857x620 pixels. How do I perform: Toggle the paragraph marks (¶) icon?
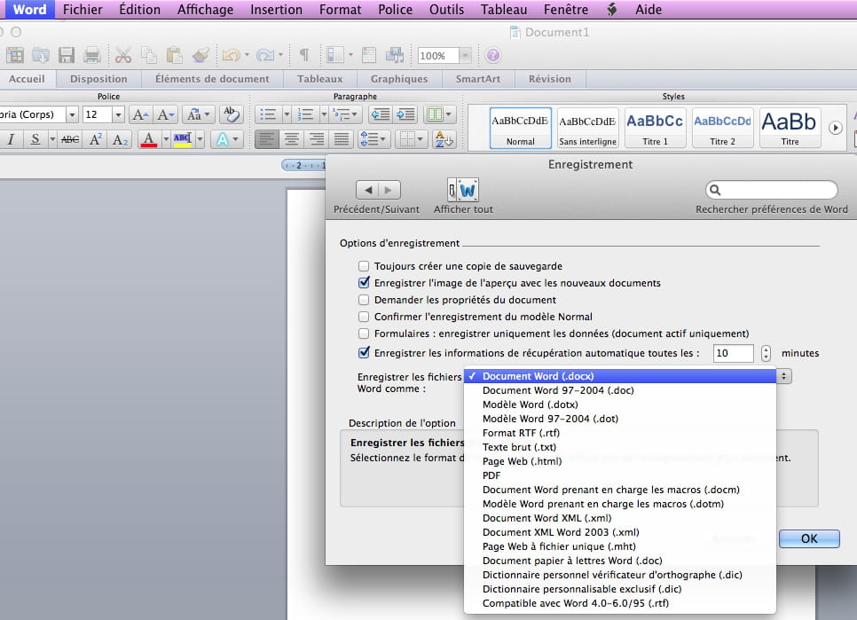pyautogui.click(x=304, y=55)
